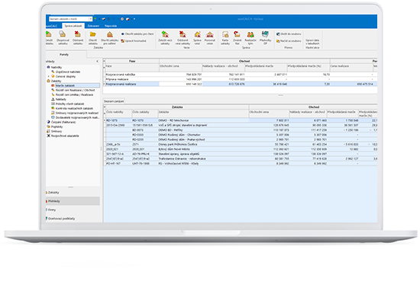Click the round orange quick access icon

[122, 19]
